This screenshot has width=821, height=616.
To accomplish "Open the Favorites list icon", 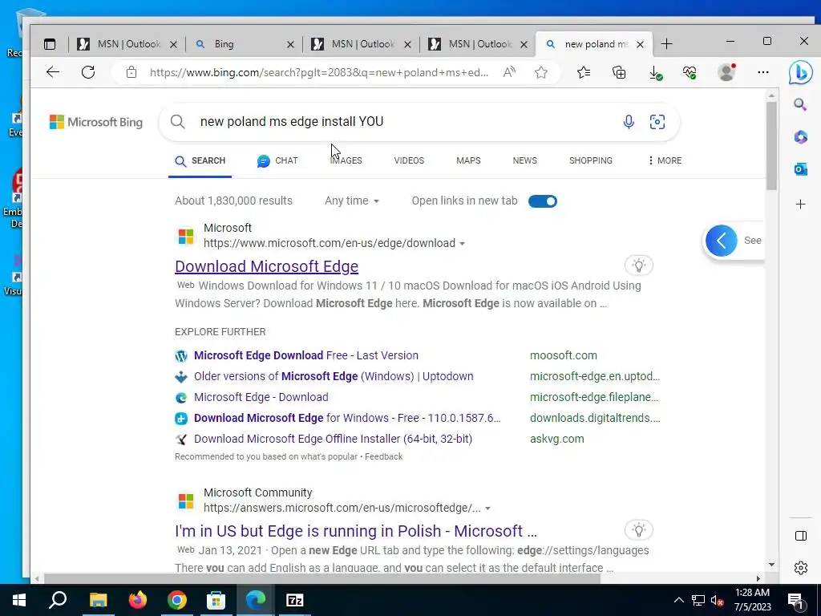I will [x=584, y=72].
